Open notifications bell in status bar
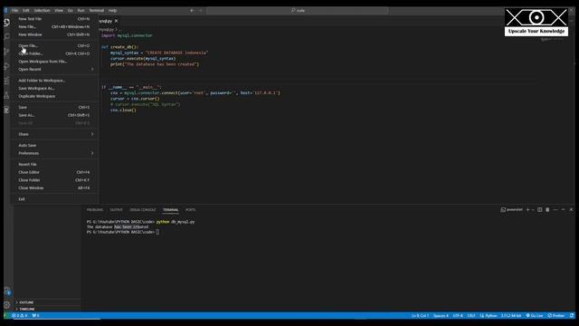579x326 pixels. click(x=572, y=316)
